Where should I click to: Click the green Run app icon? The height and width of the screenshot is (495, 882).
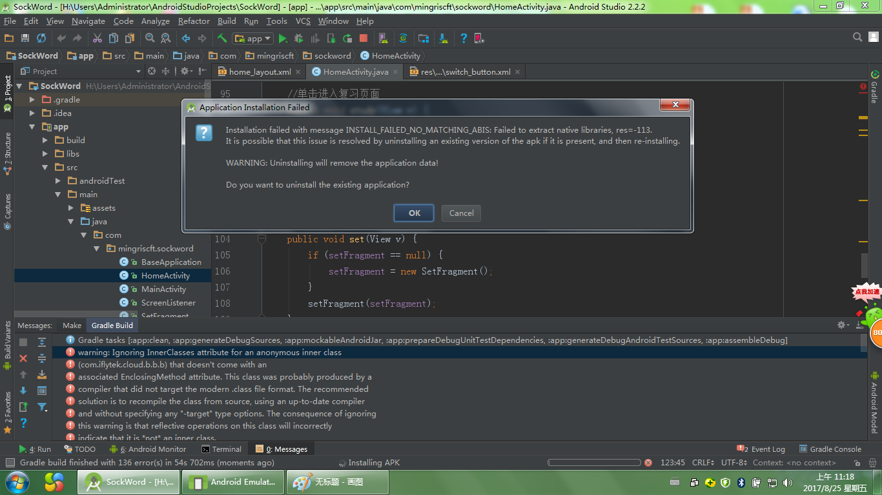(x=283, y=39)
